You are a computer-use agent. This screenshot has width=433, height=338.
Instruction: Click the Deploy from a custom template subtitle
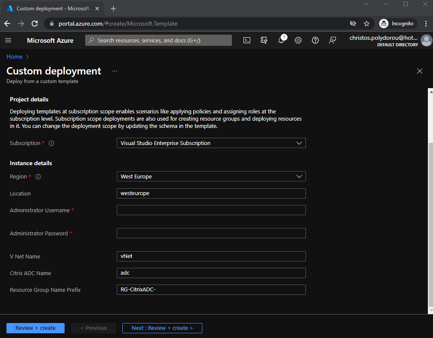point(42,81)
